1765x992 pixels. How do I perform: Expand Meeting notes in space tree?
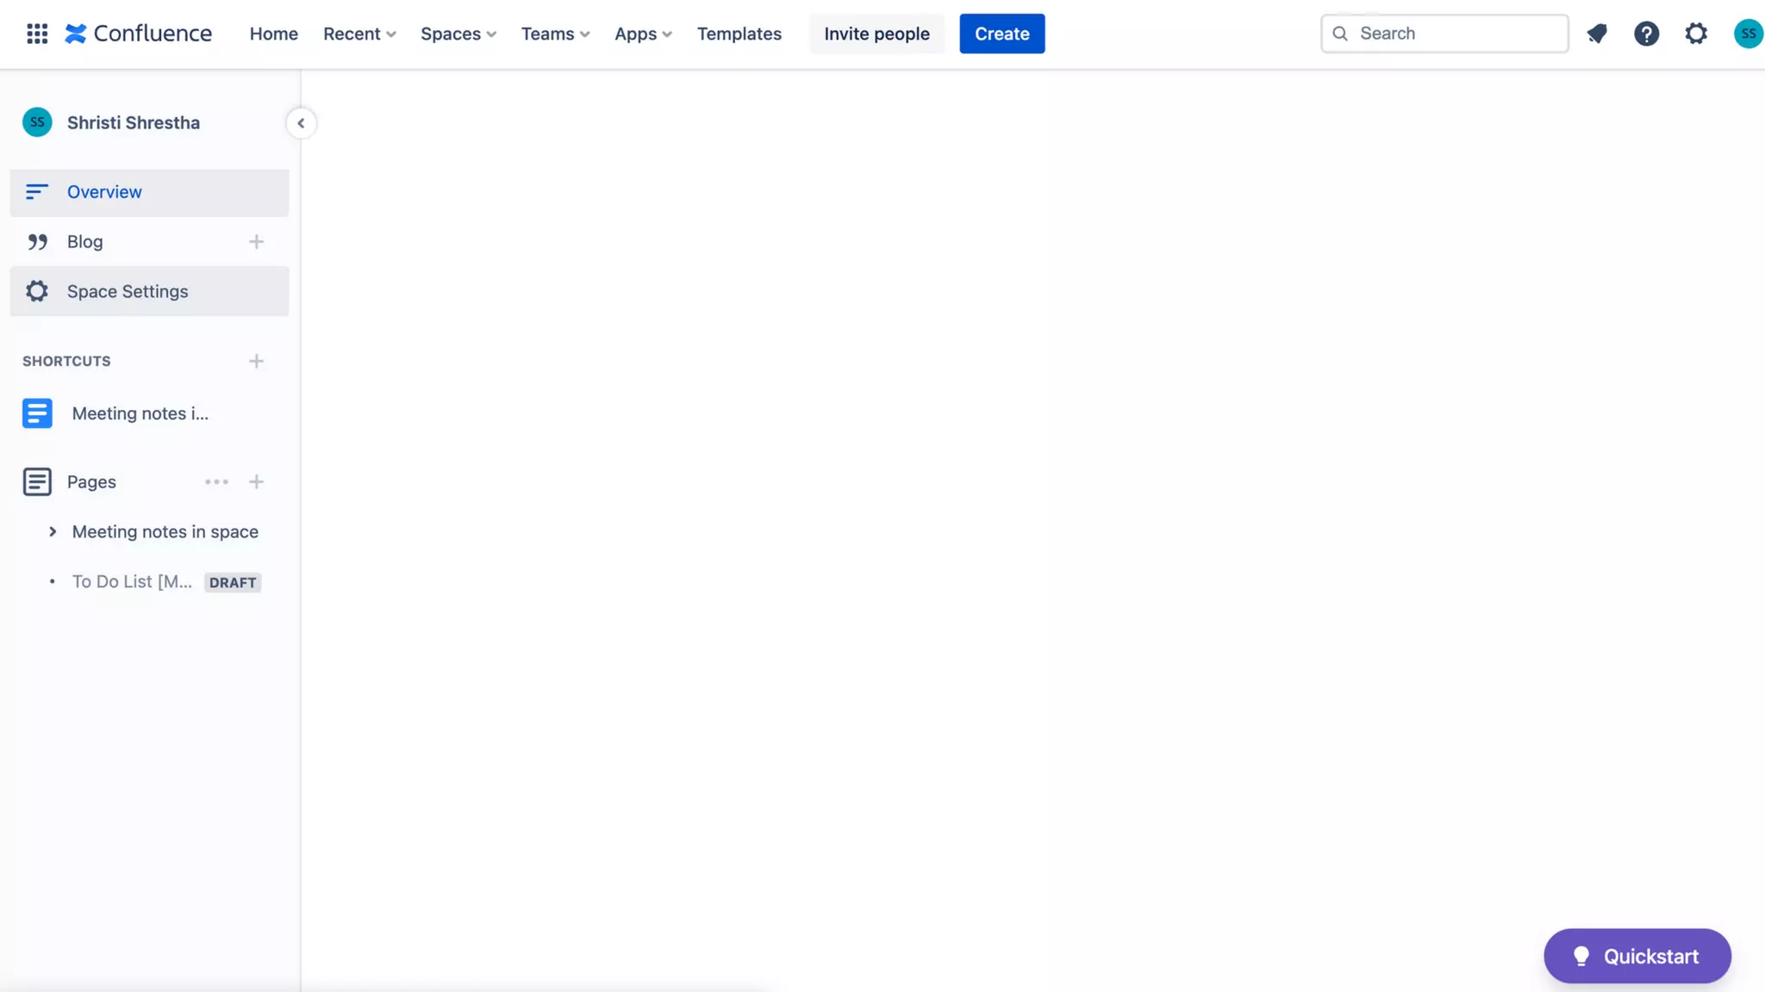tap(53, 532)
